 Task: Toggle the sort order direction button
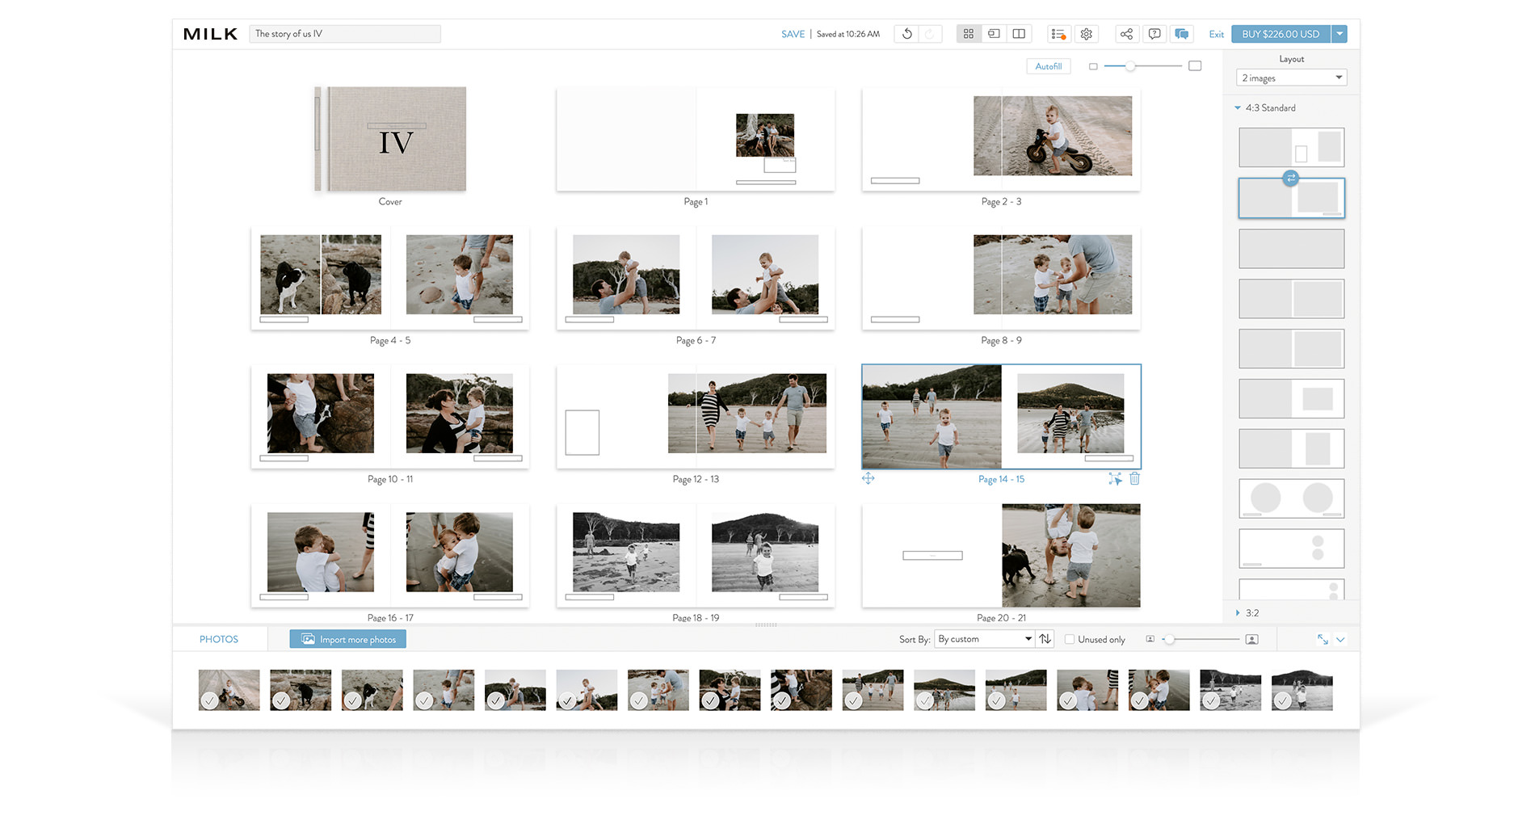click(1045, 639)
